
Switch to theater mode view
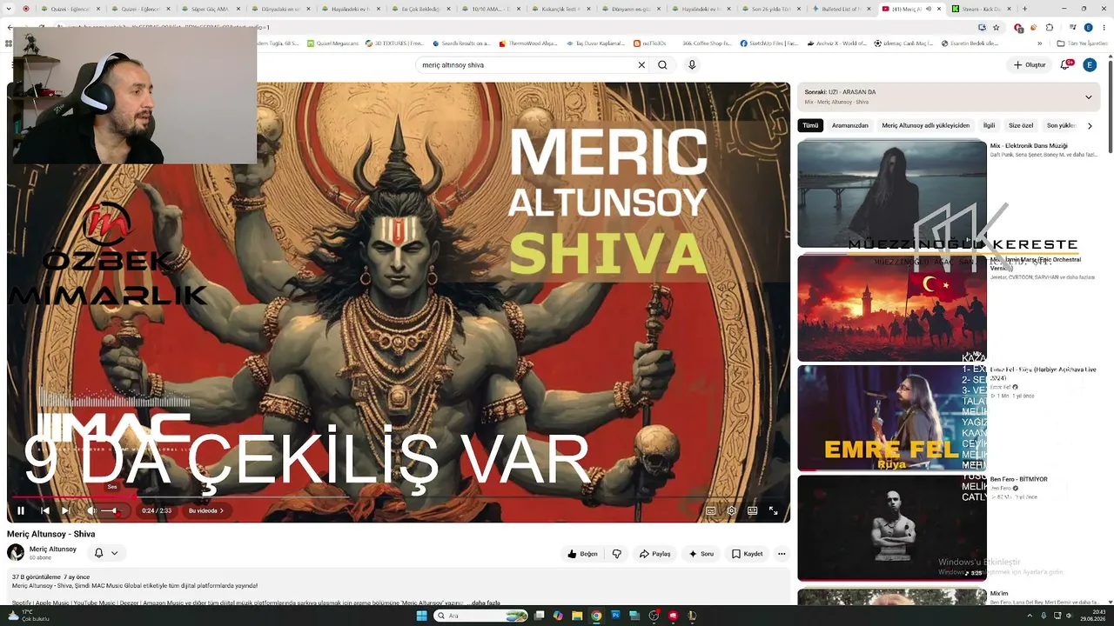pos(753,510)
